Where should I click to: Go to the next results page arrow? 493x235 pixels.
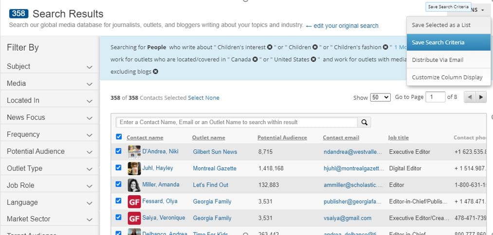pyautogui.click(x=481, y=97)
